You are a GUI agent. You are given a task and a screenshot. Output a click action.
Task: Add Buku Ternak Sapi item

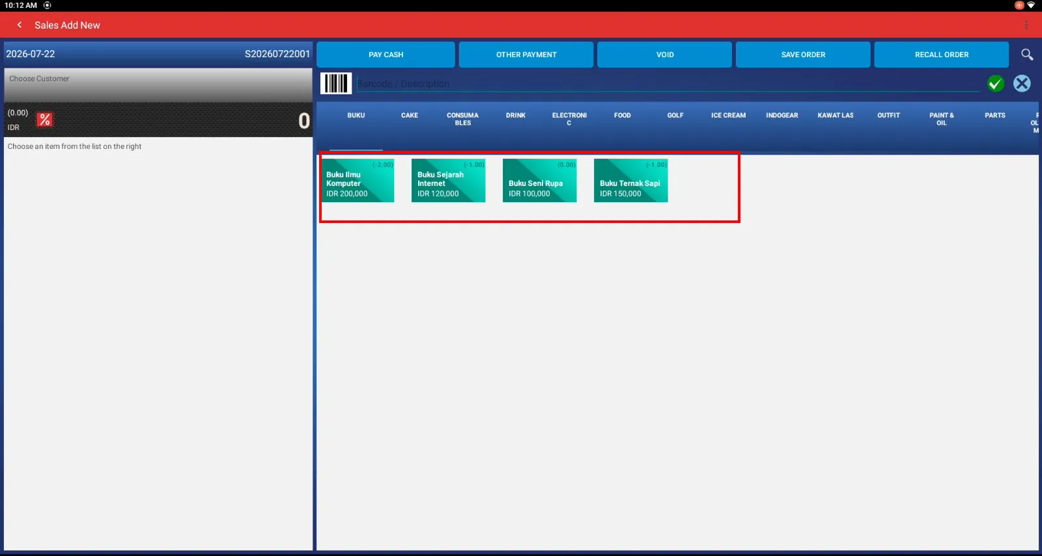631,181
